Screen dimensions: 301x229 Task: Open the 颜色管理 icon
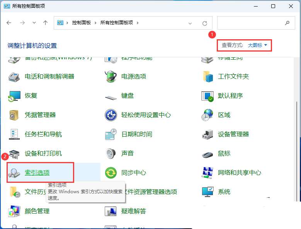[14, 211]
